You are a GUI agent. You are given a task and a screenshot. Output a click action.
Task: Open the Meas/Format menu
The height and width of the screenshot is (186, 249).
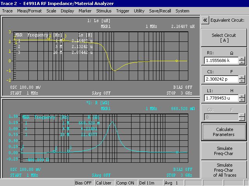(30, 11)
